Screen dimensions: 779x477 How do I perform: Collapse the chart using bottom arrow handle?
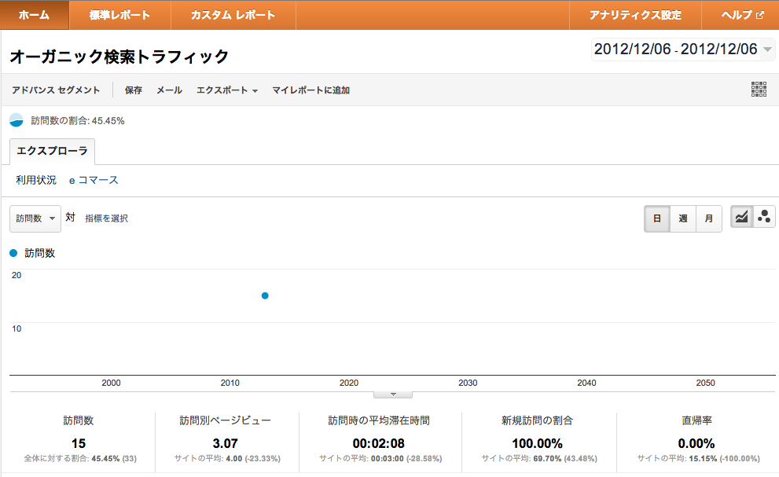394,394
